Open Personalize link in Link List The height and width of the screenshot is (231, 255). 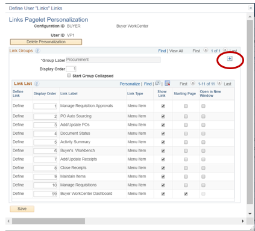[x=130, y=84]
